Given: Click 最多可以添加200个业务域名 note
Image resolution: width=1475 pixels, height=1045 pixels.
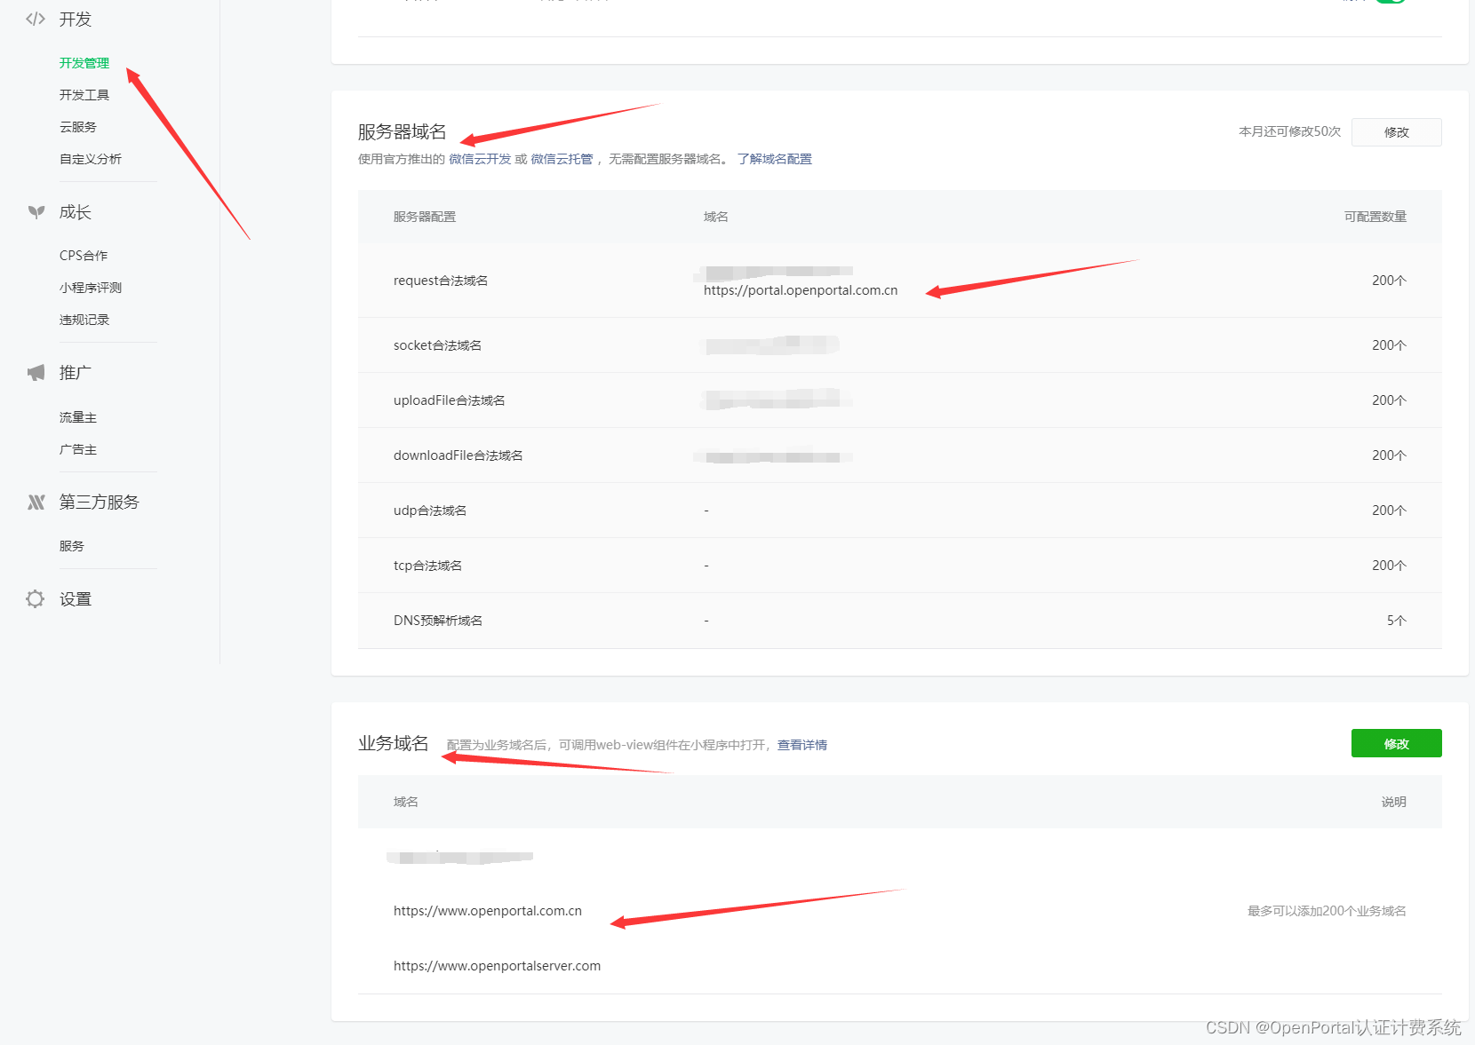Looking at the screenshot, I should (1327, 911).
